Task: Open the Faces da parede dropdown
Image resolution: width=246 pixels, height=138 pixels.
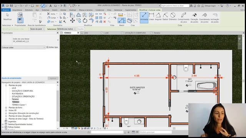Action: click(37, 29)
